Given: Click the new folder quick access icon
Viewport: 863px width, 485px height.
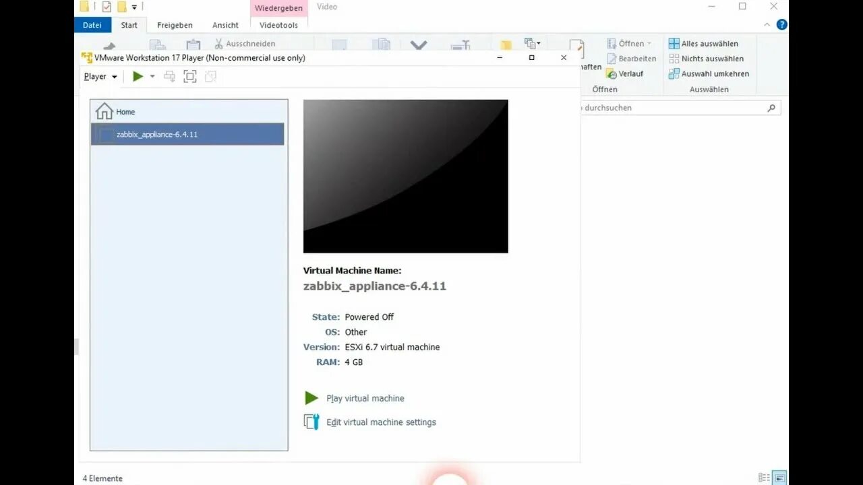Looking at the screenshot, I should tap(121, 7).
